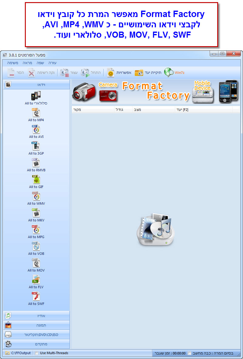Close the Format Factory window
Viewport: 243px width, 359px height.
[x=233, y=54]
